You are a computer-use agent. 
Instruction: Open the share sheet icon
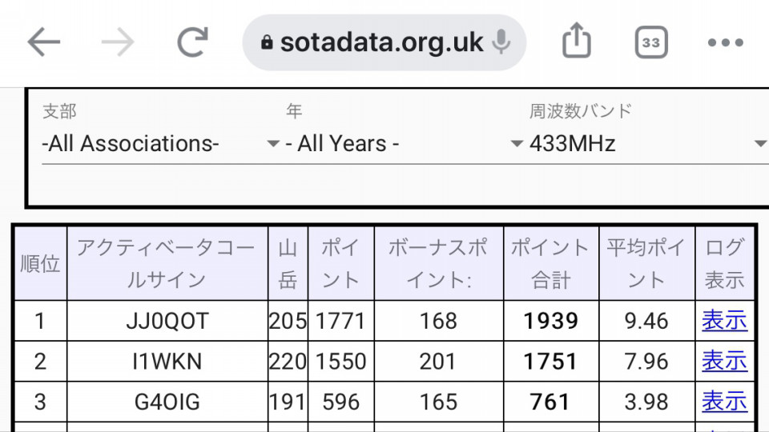[576, 41]
